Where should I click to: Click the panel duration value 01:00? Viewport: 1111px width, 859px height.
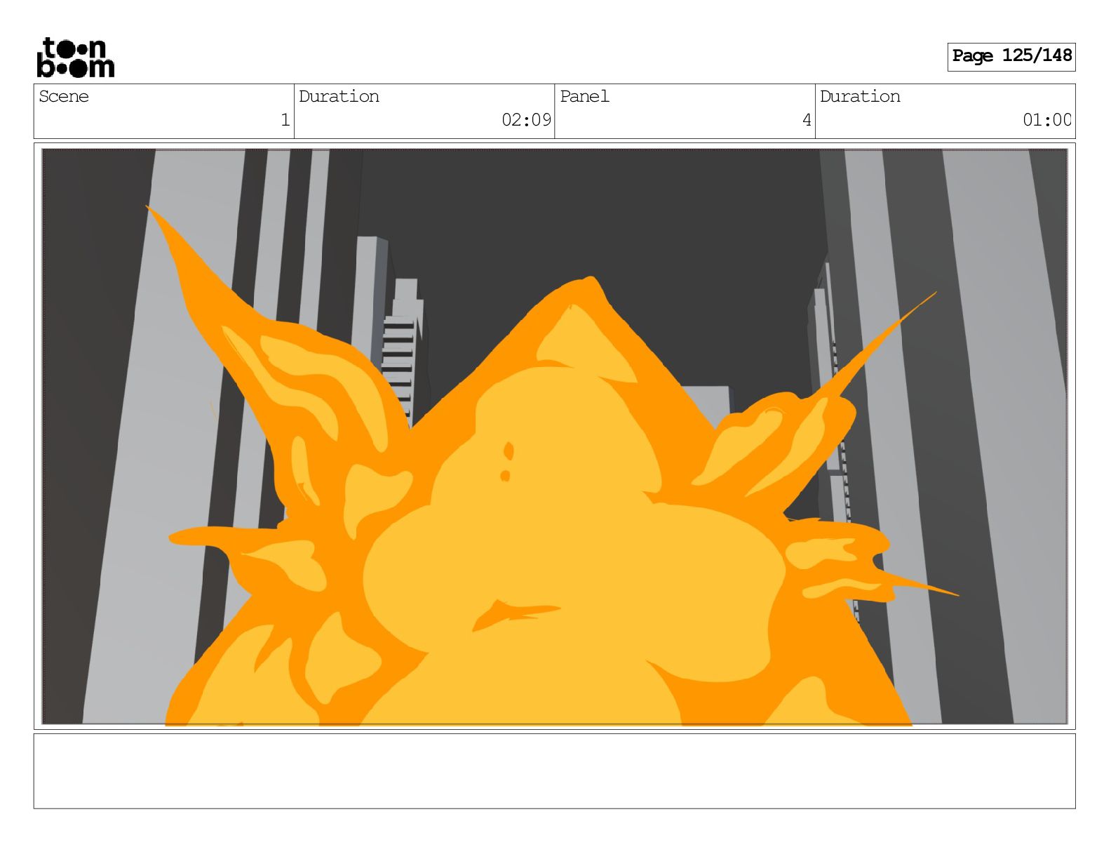tap(1046, 120)
